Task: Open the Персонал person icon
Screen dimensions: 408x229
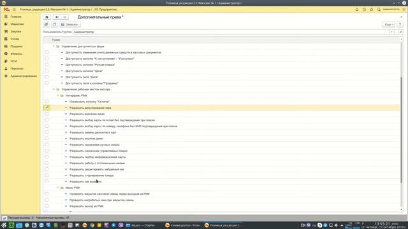Action: click(6, 69)
